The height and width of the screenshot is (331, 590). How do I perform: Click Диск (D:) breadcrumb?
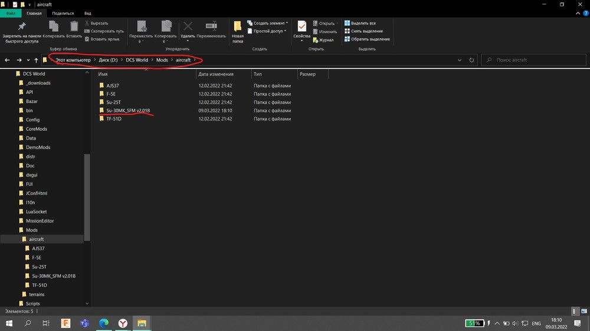coord(109,60)
